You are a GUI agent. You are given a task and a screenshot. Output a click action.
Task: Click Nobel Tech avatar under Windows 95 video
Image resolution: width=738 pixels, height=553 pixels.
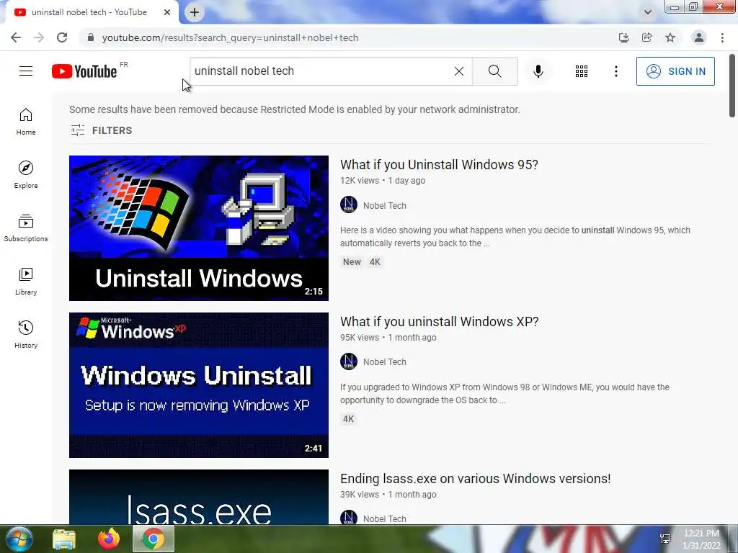[x=349, y=205]
